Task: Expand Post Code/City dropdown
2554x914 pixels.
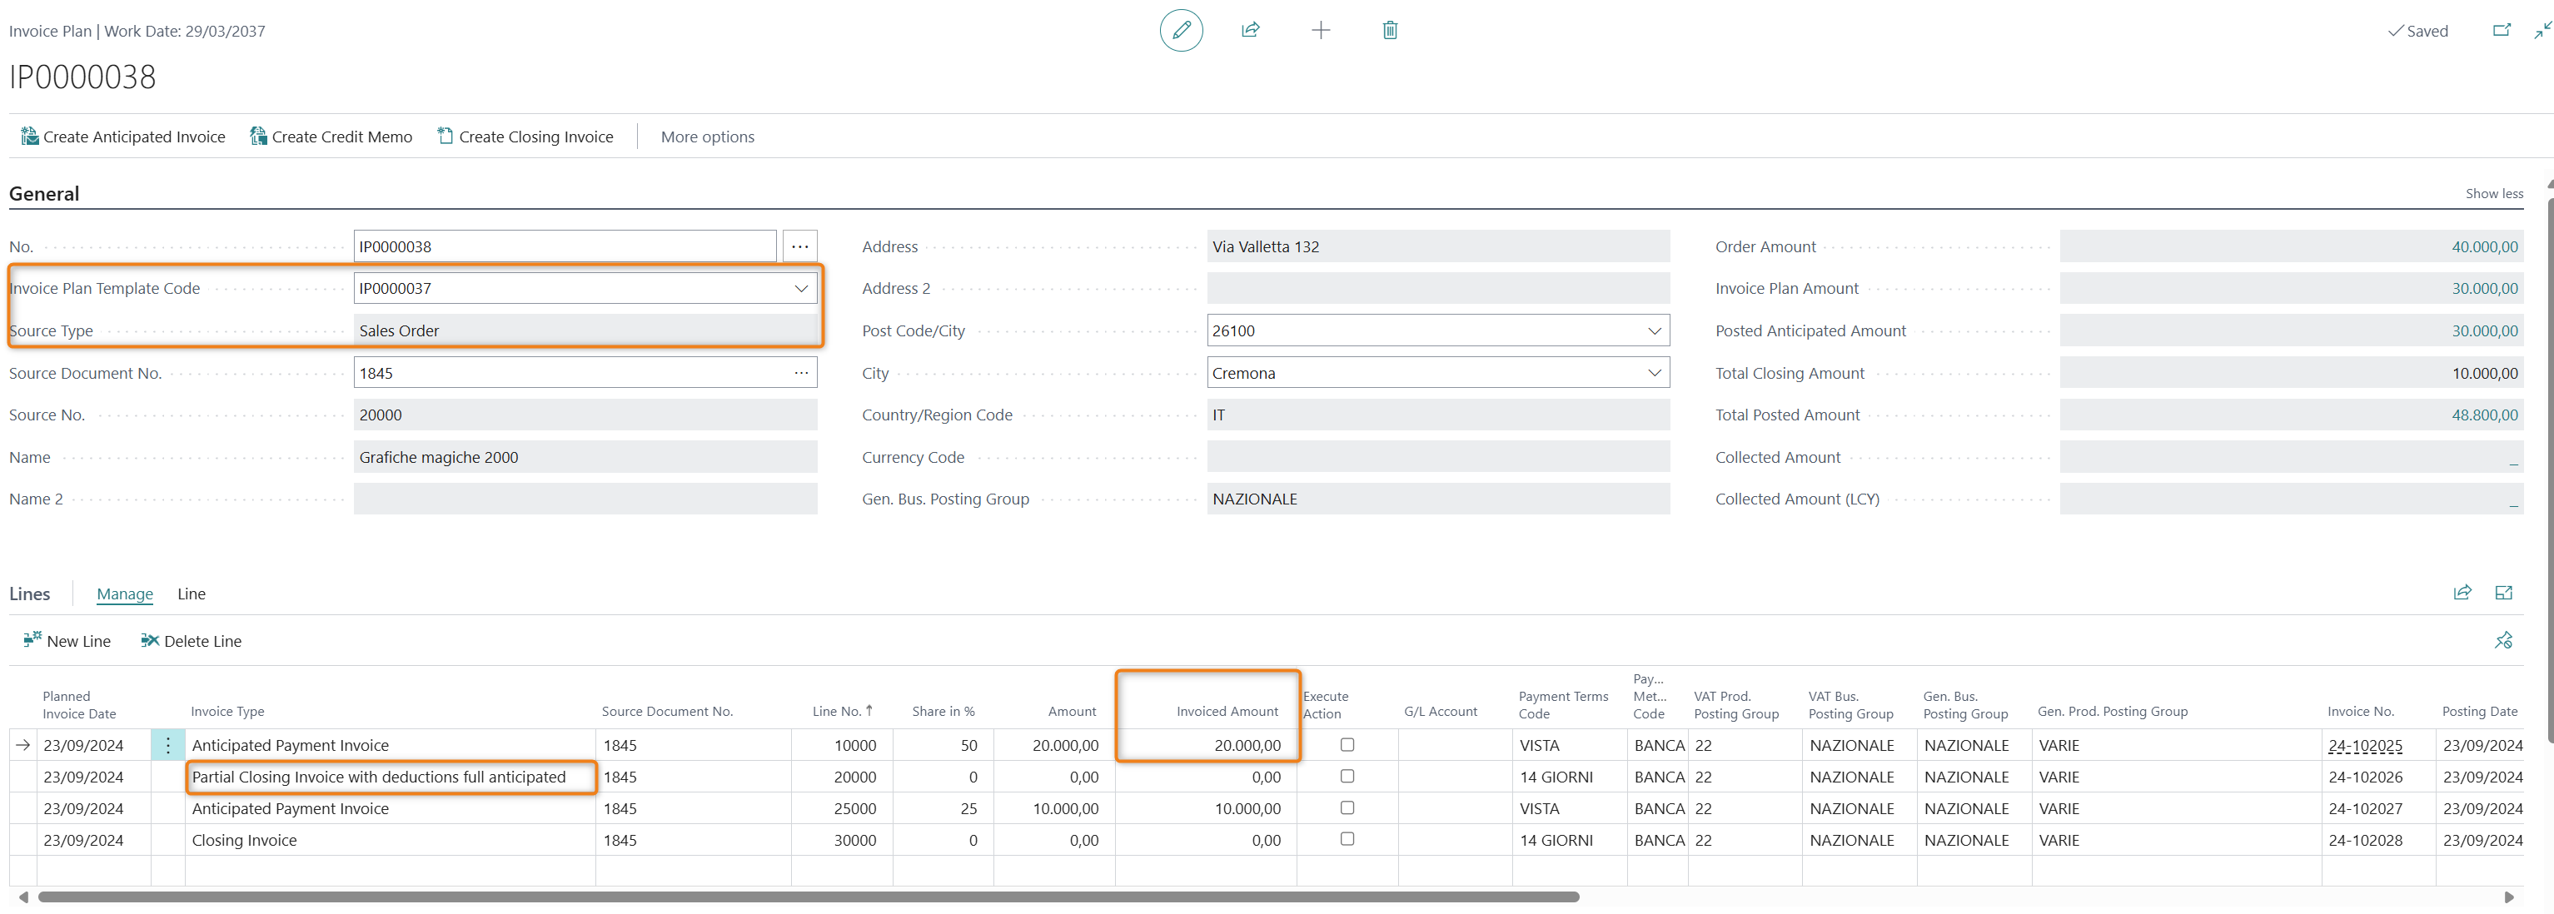Action: (1654, 331)
